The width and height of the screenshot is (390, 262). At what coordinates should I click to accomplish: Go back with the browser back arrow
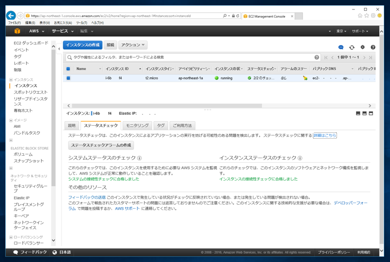pos(11,15)
